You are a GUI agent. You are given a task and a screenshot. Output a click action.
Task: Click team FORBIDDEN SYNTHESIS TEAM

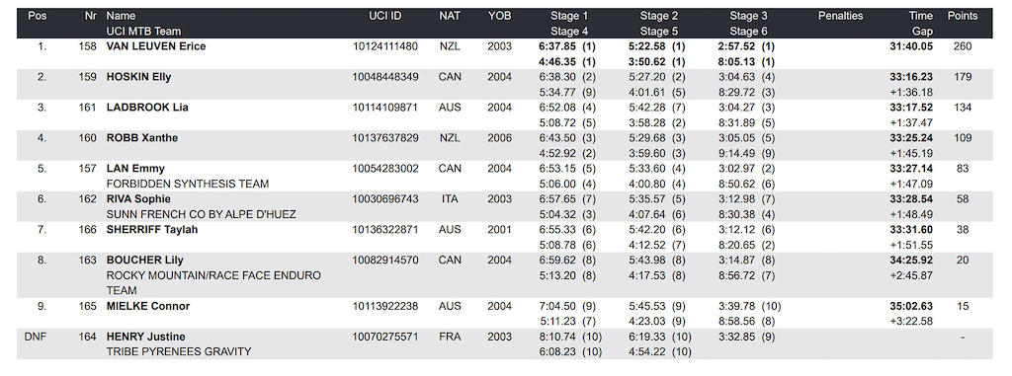188,184
